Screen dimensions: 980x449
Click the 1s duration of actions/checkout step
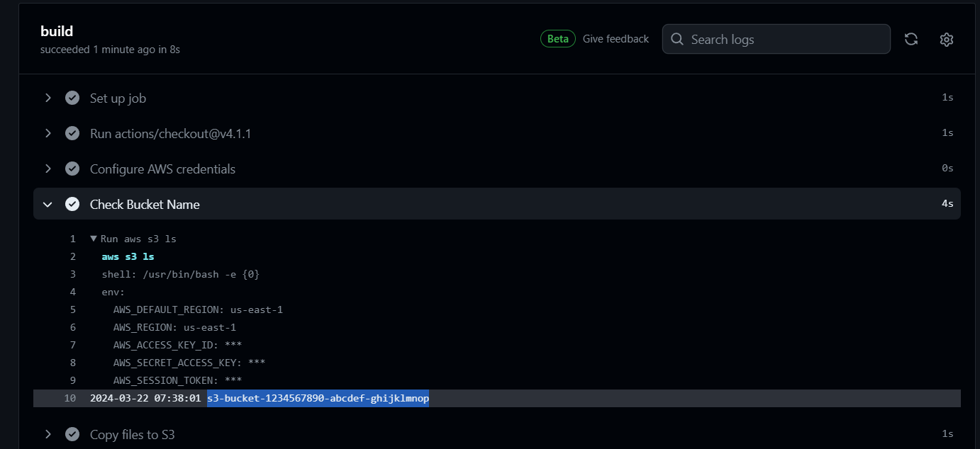(947, 133)
